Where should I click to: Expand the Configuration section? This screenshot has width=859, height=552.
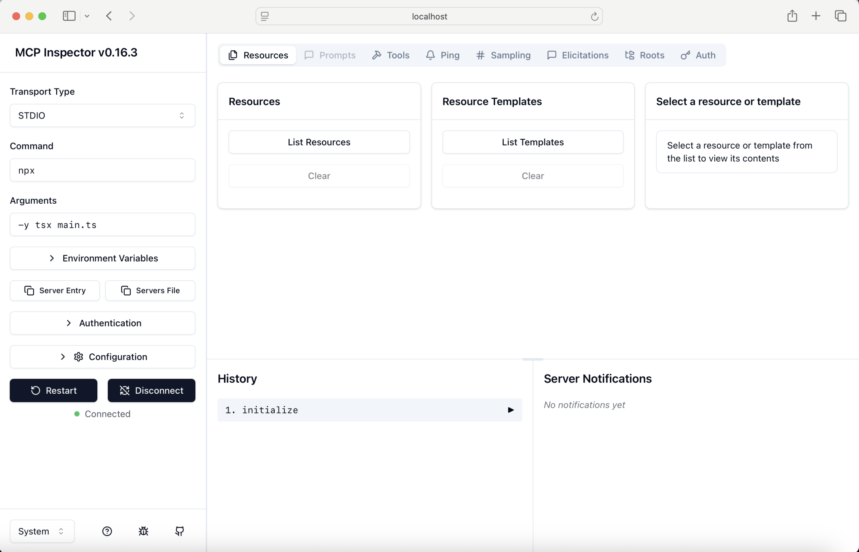click(x=102, y=357)
